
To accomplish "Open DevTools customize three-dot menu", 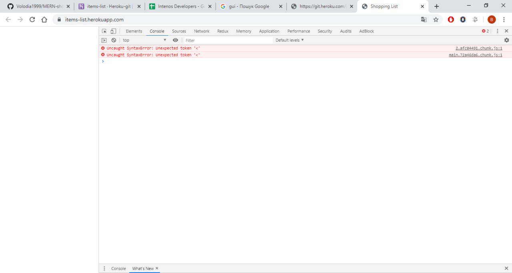I will pyautogui.click(x=498, y=31).
